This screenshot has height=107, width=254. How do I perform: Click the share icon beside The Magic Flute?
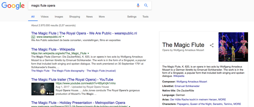(212, 45)
